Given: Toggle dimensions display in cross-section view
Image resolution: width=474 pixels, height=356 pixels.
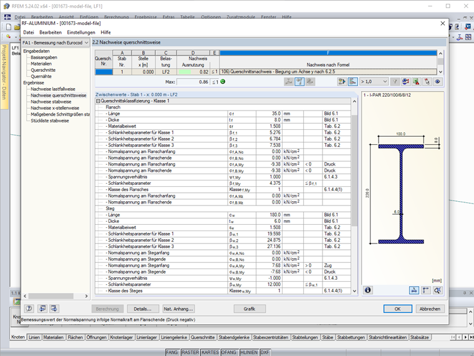Looking at the screenshot, I should click(414, 290).
